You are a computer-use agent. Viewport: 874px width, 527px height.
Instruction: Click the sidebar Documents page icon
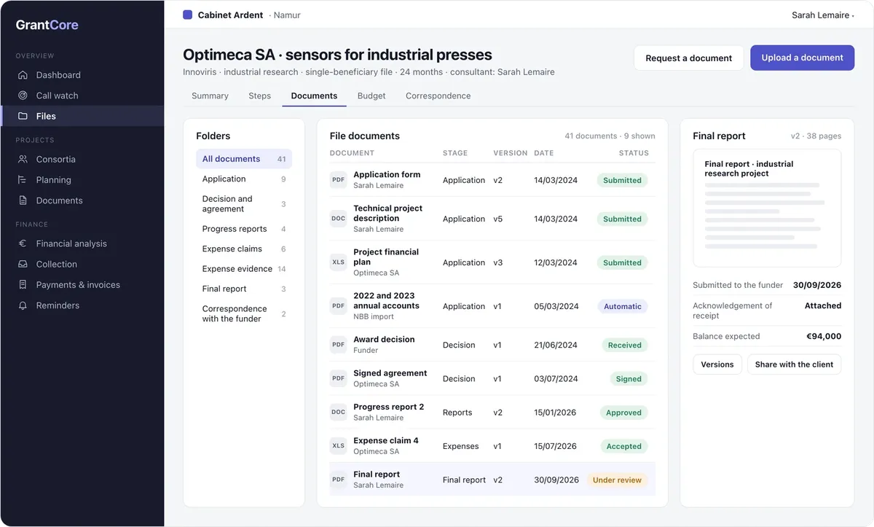click(23, 200)
